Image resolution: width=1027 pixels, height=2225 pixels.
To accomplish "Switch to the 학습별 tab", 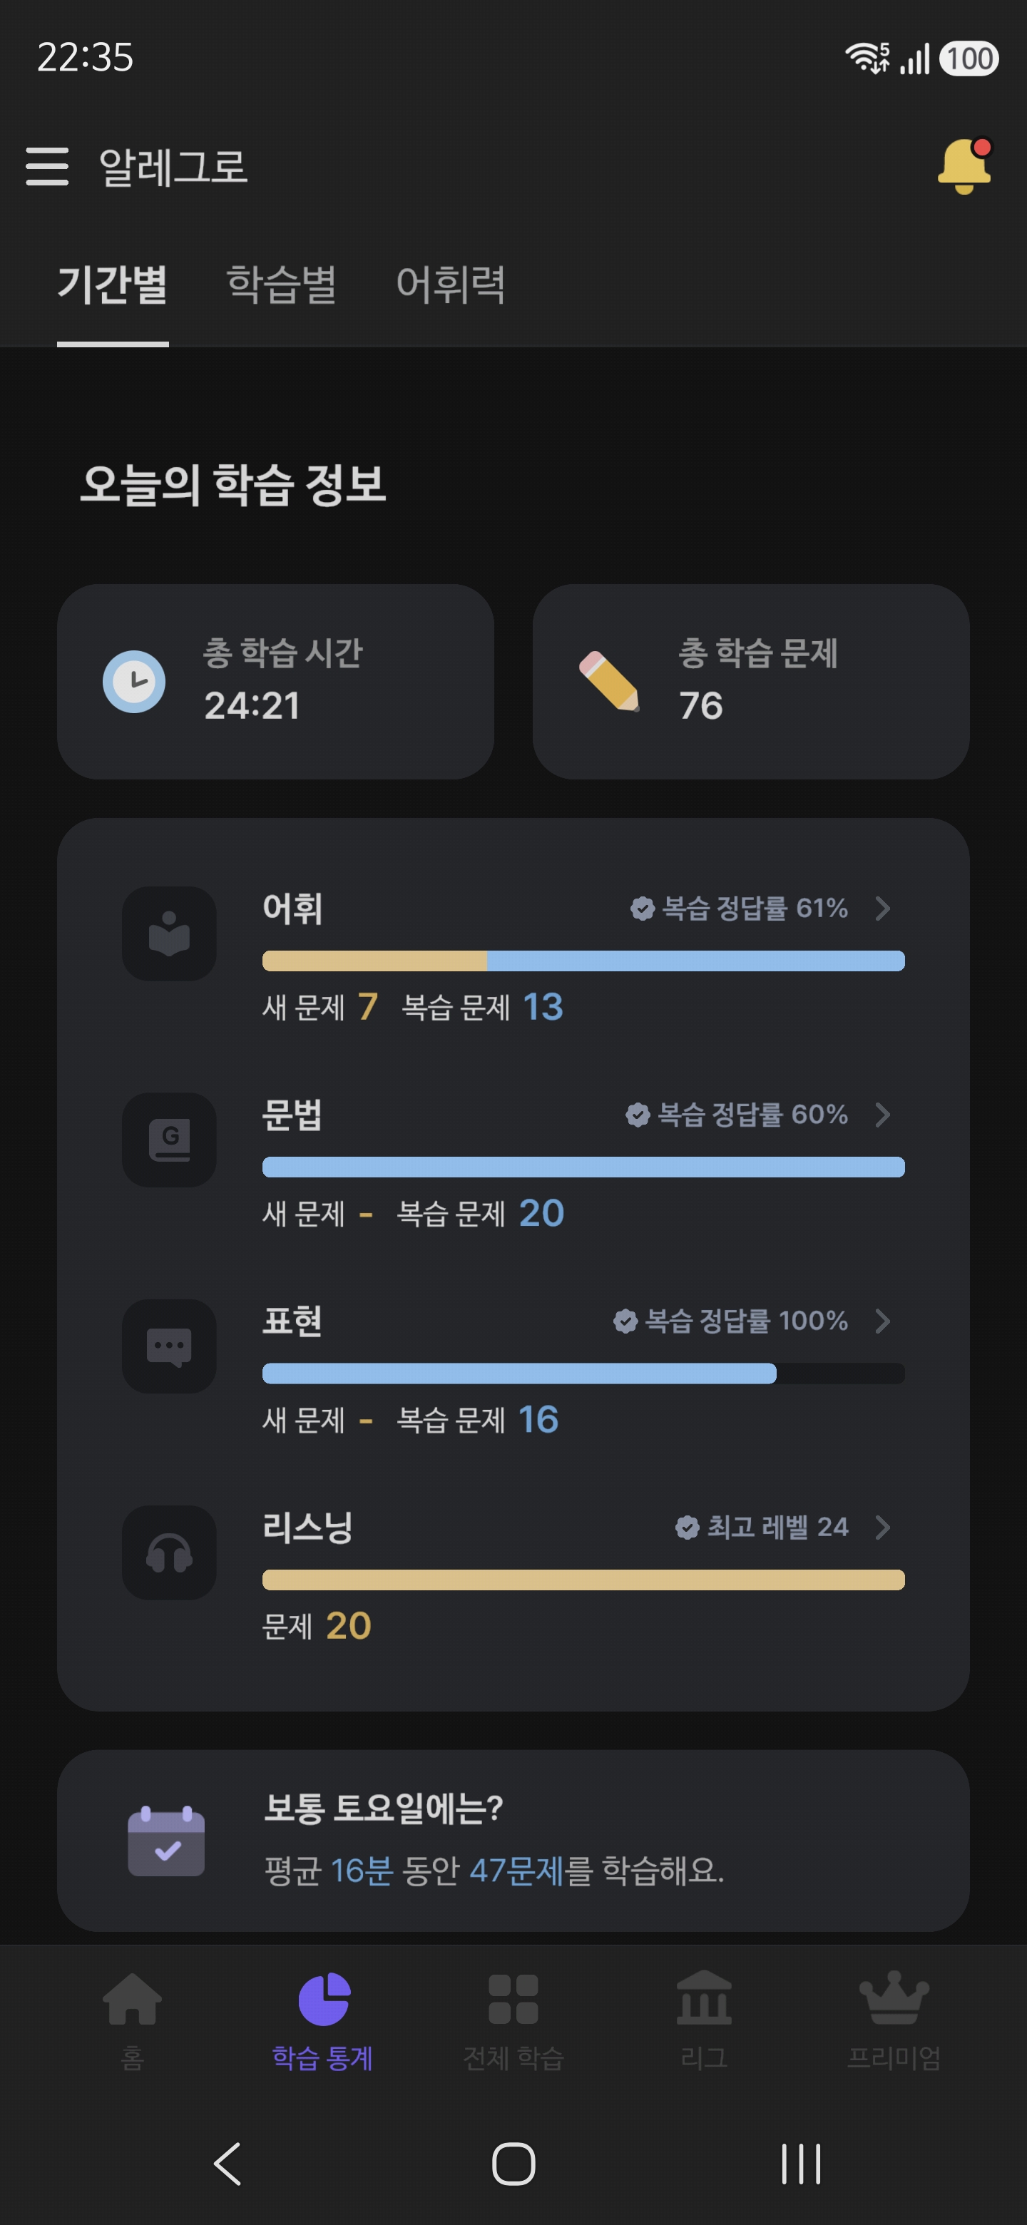I will pos(282,284).
